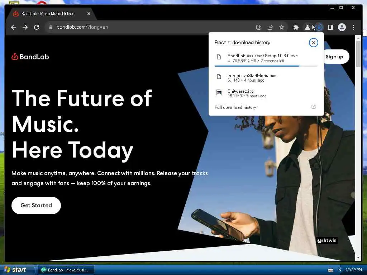Click the keyboard tray icon
Image resolution: width=367 pixels, height=275 pixels.
(330, 270)
